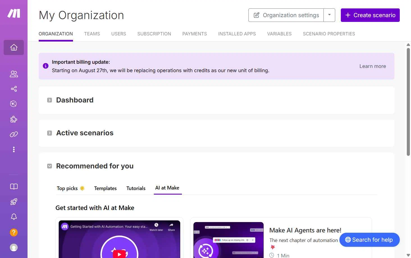
Task: Switch to the USERS tab
Action: click(119, 34)
